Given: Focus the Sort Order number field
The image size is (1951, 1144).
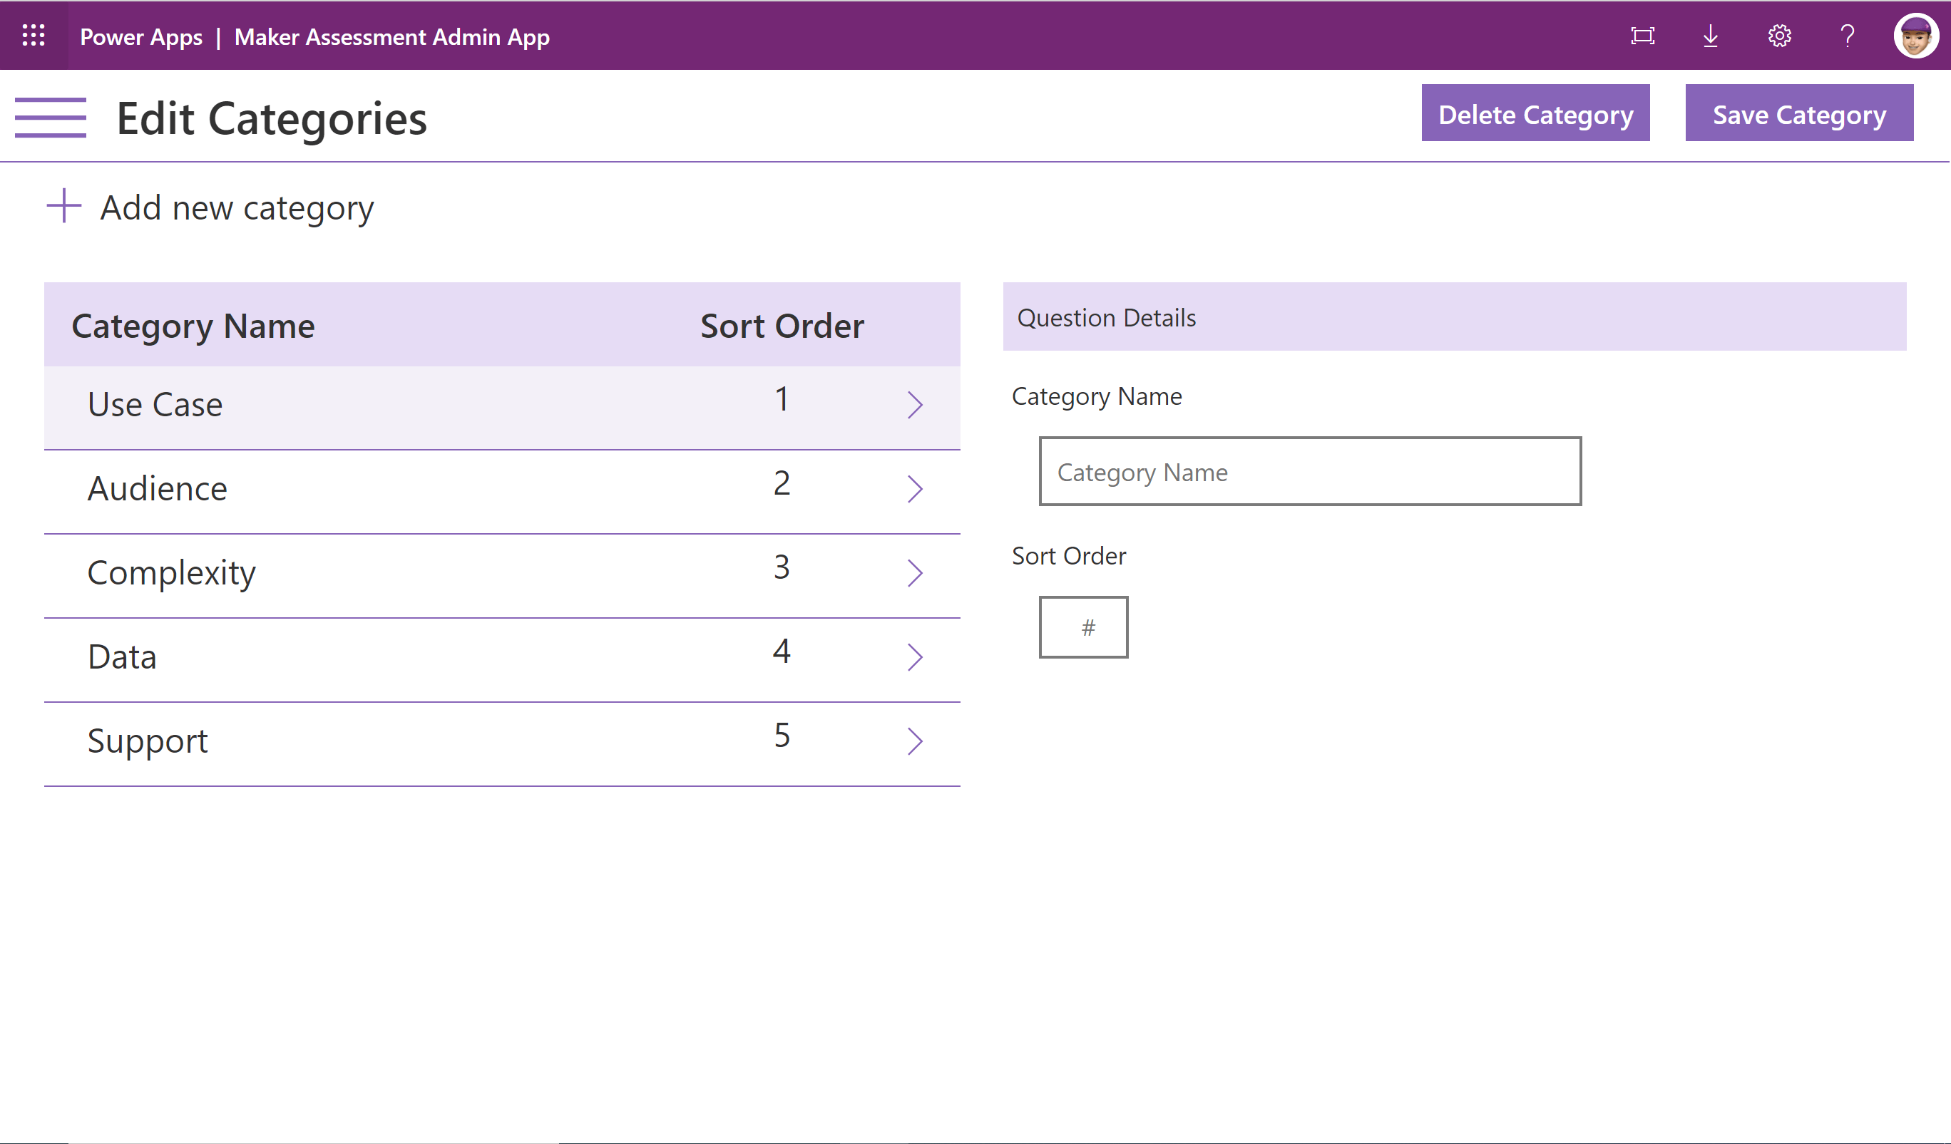Looking at the screenshot, I should [1083, 627].
